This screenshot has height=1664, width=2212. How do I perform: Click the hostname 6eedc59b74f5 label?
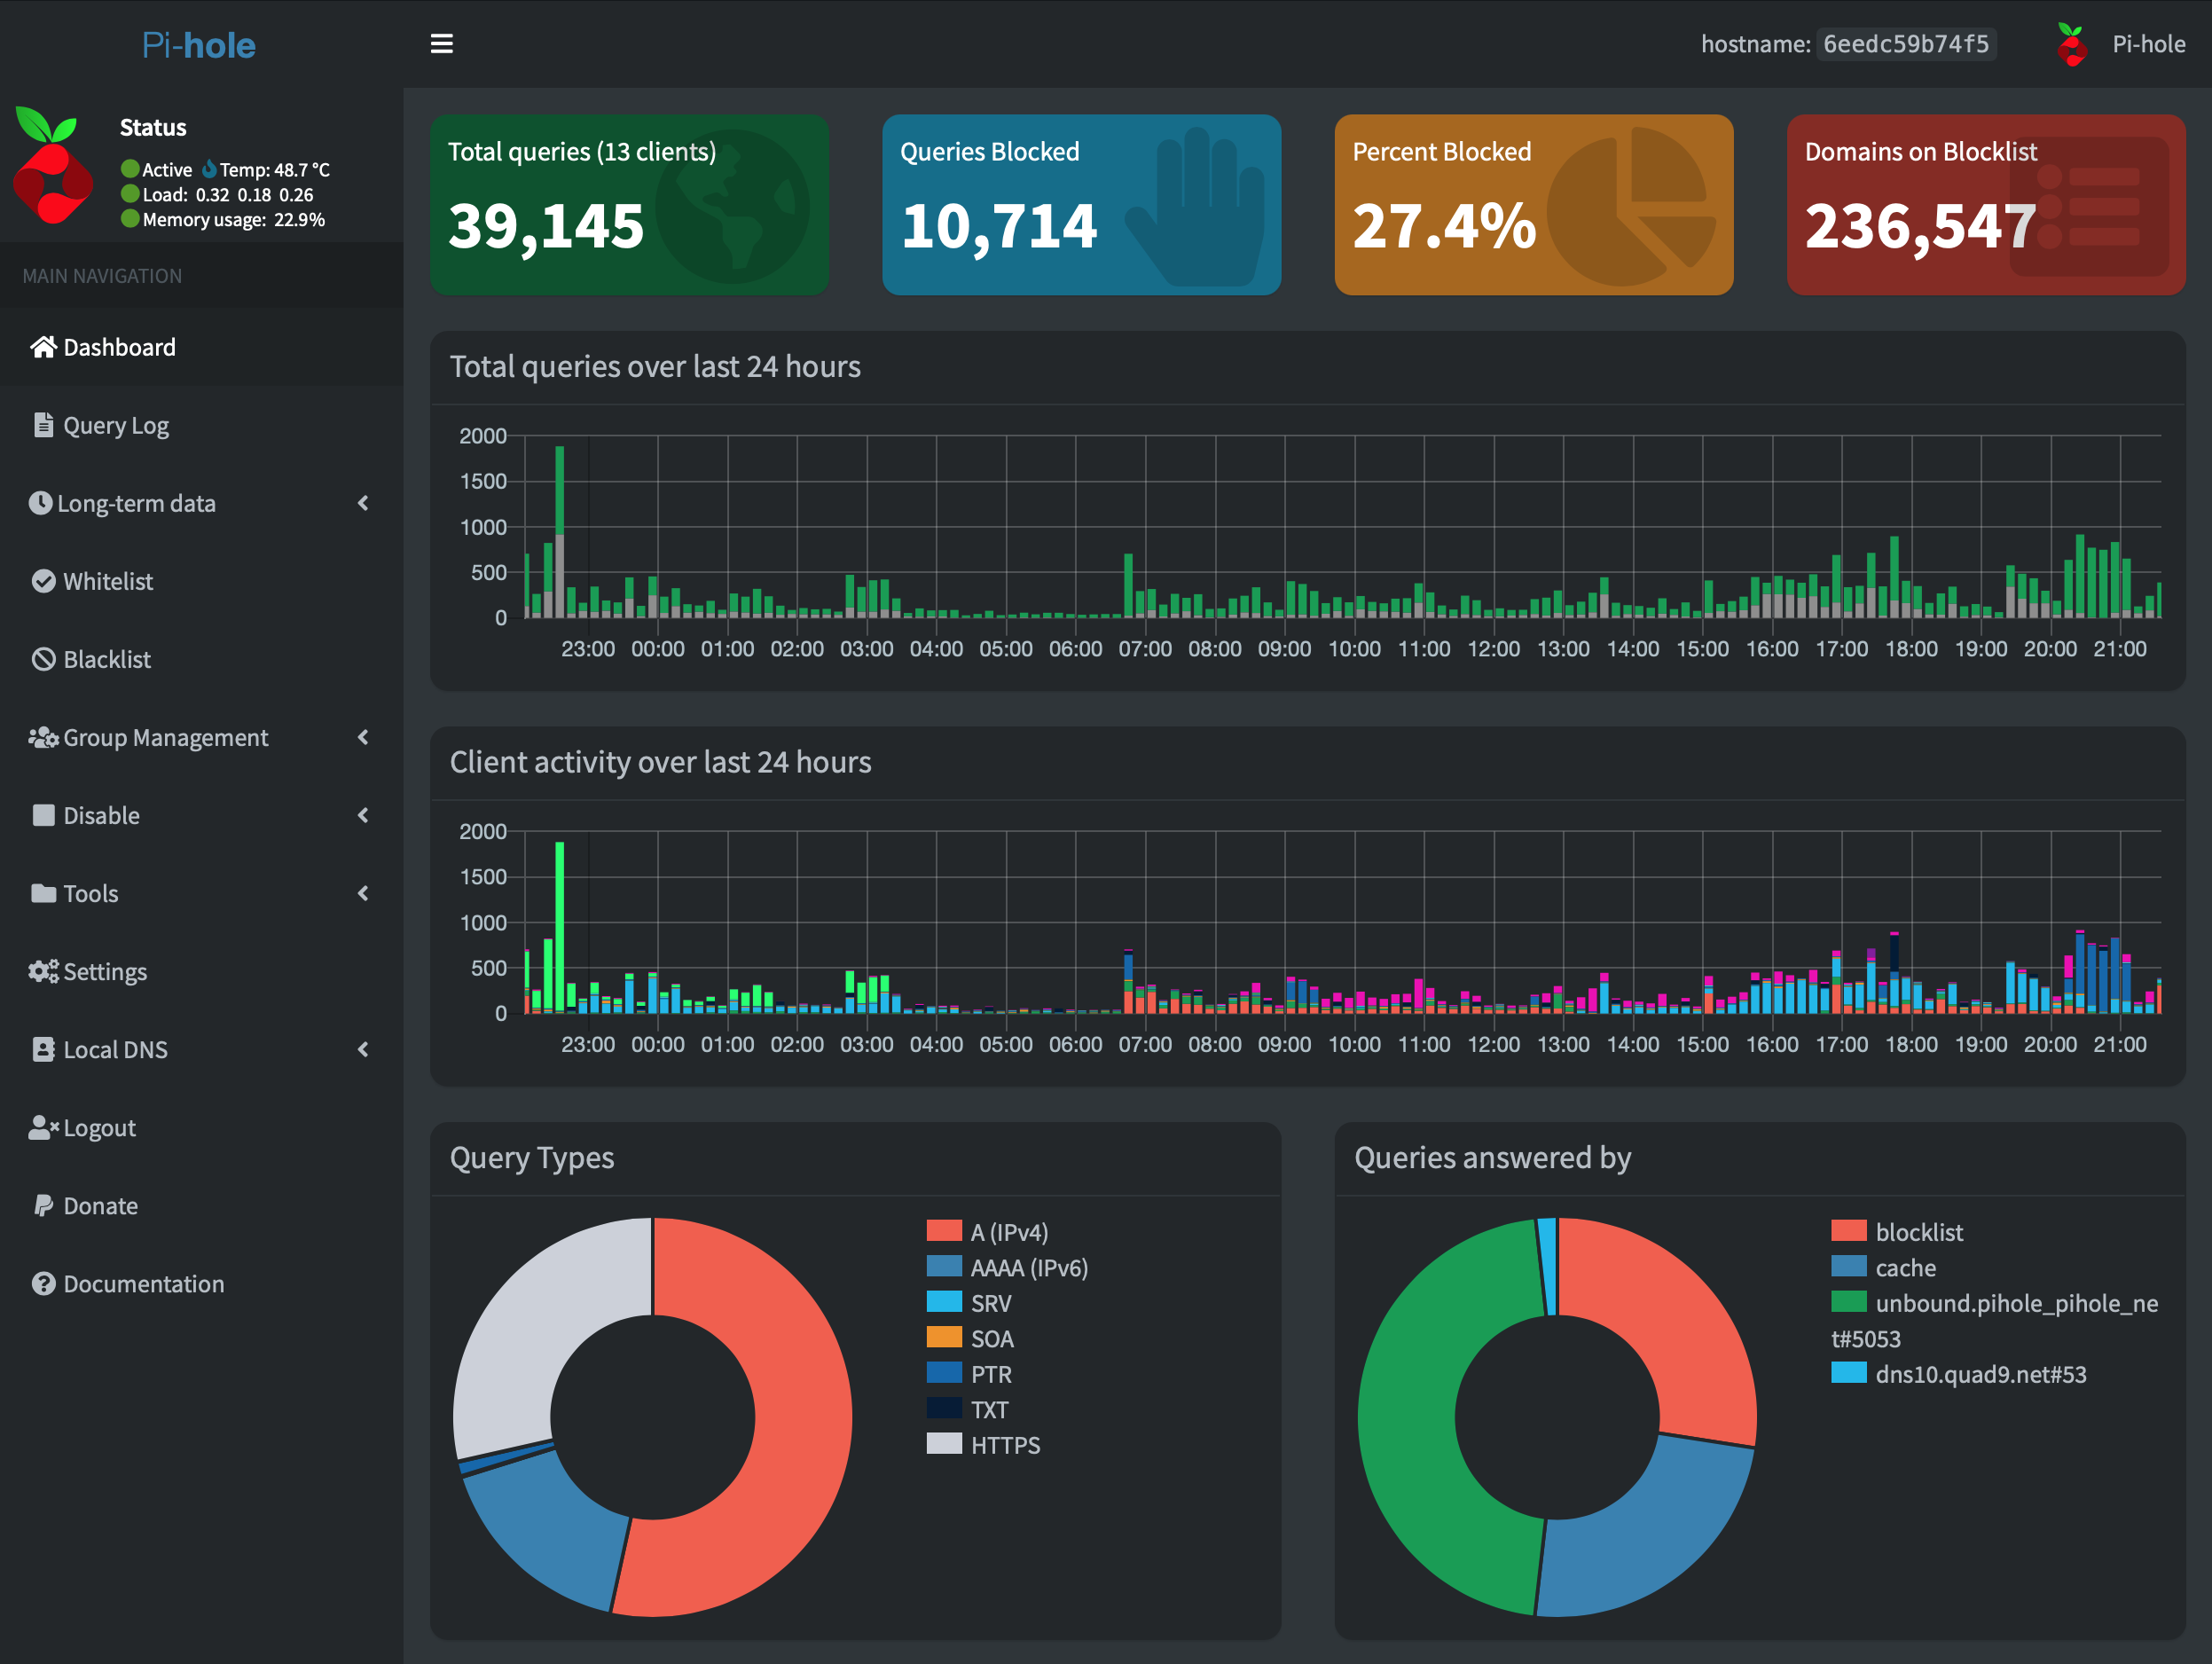tap(1906, 44)
